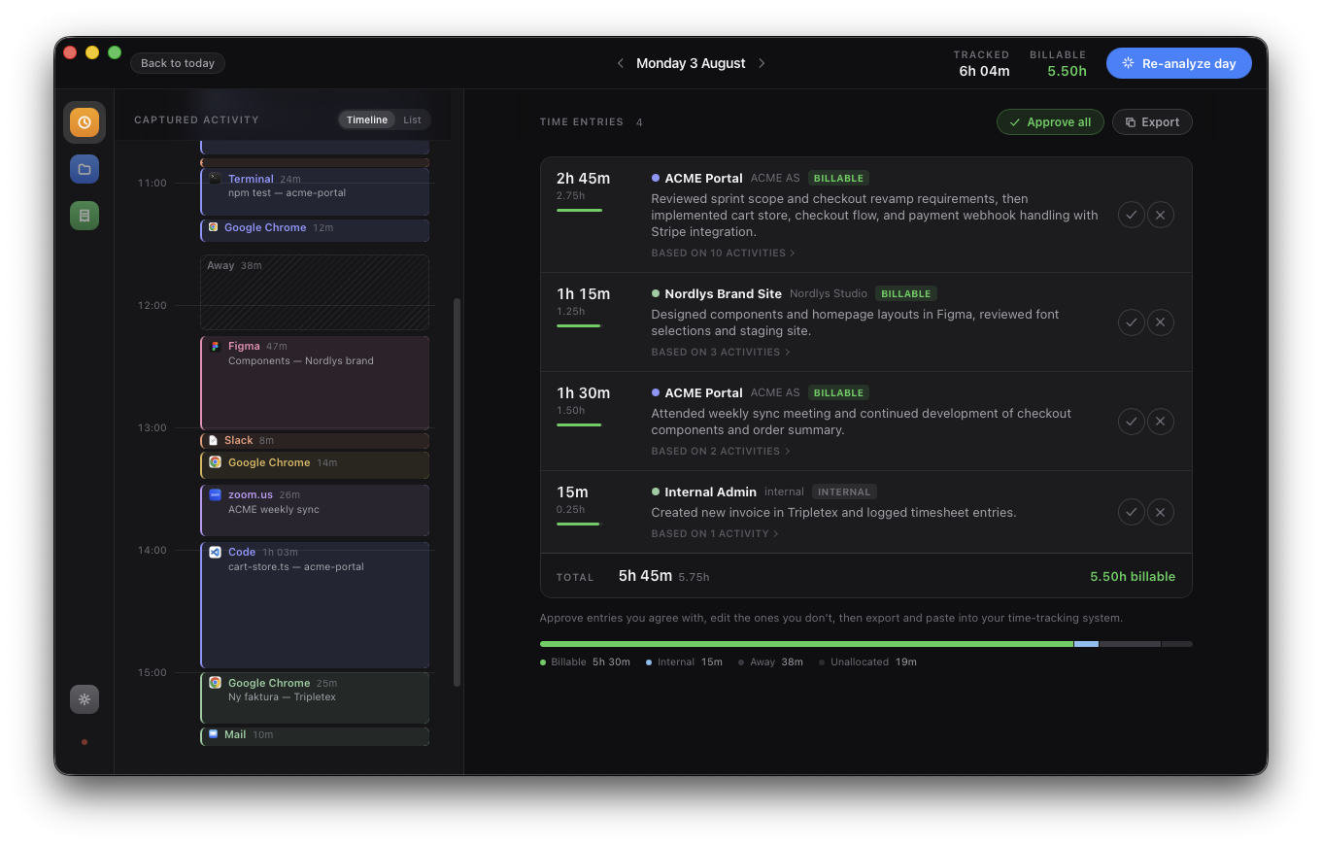Click the 5.50h billable total text

pos(1133,576)
